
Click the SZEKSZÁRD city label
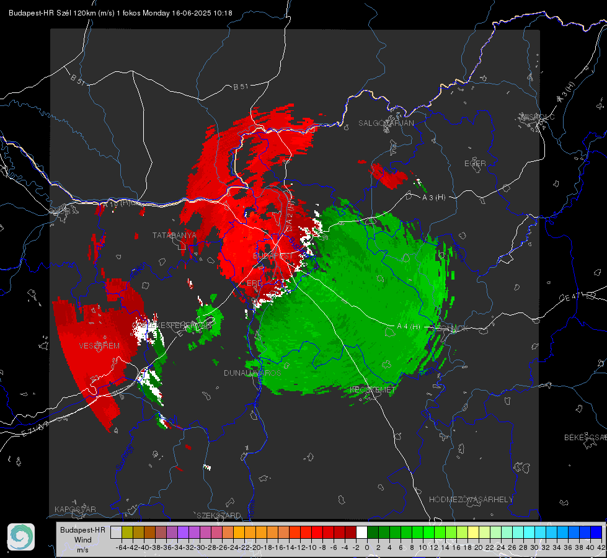[x=219, y=515]
